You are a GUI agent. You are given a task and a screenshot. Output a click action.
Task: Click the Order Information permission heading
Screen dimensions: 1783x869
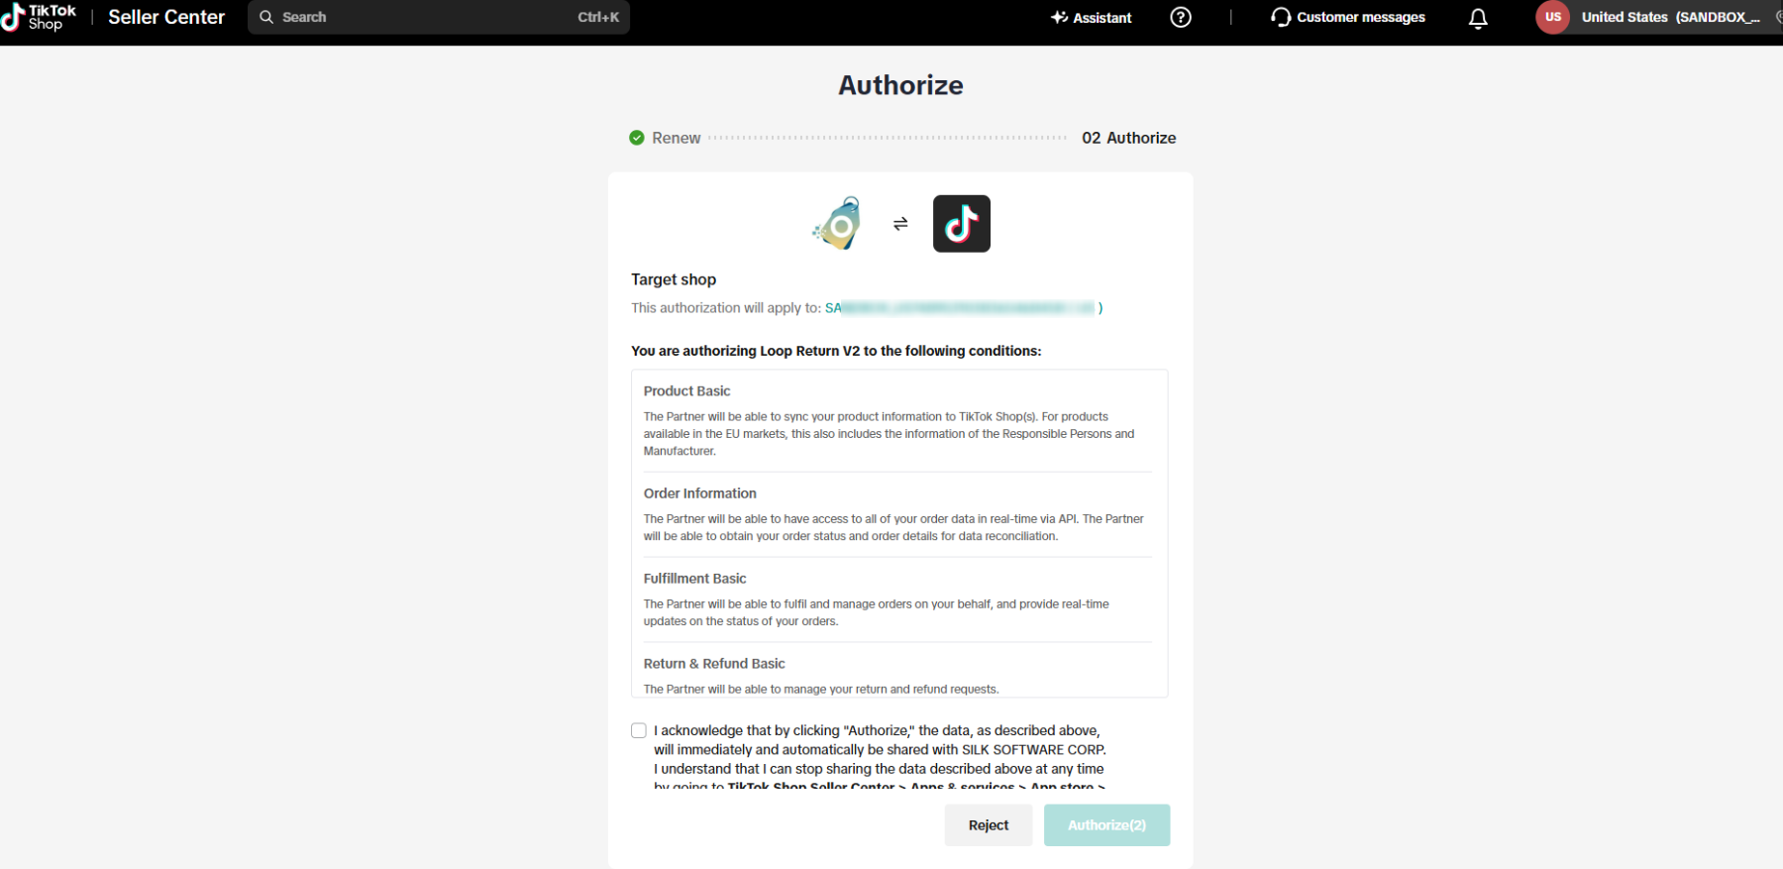click(700, 493)
